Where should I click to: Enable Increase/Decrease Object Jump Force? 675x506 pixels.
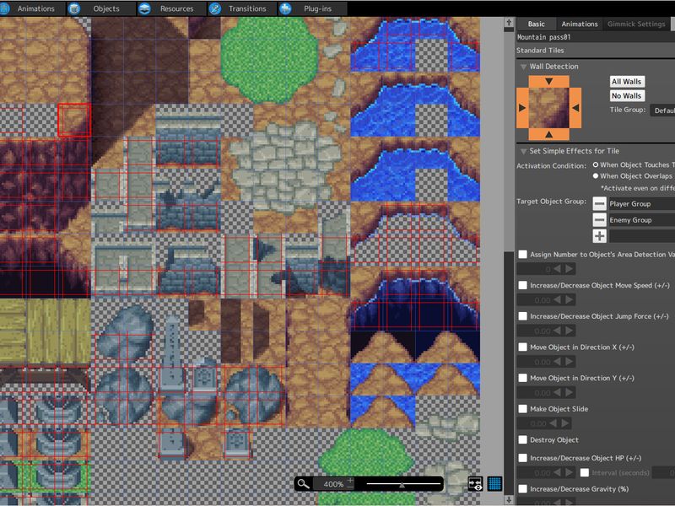(522, 316)
